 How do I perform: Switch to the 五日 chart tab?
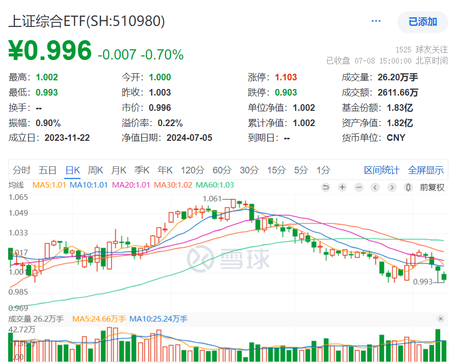(x=47, y=170)
